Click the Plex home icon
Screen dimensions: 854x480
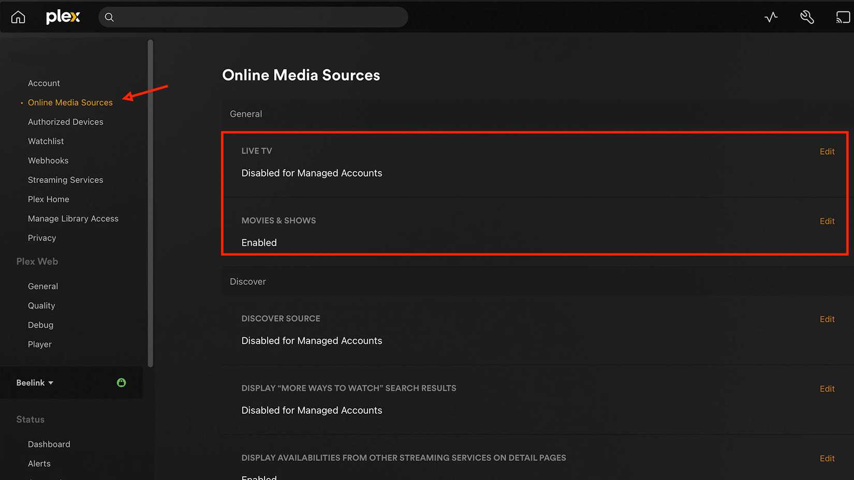pos(18,17)
